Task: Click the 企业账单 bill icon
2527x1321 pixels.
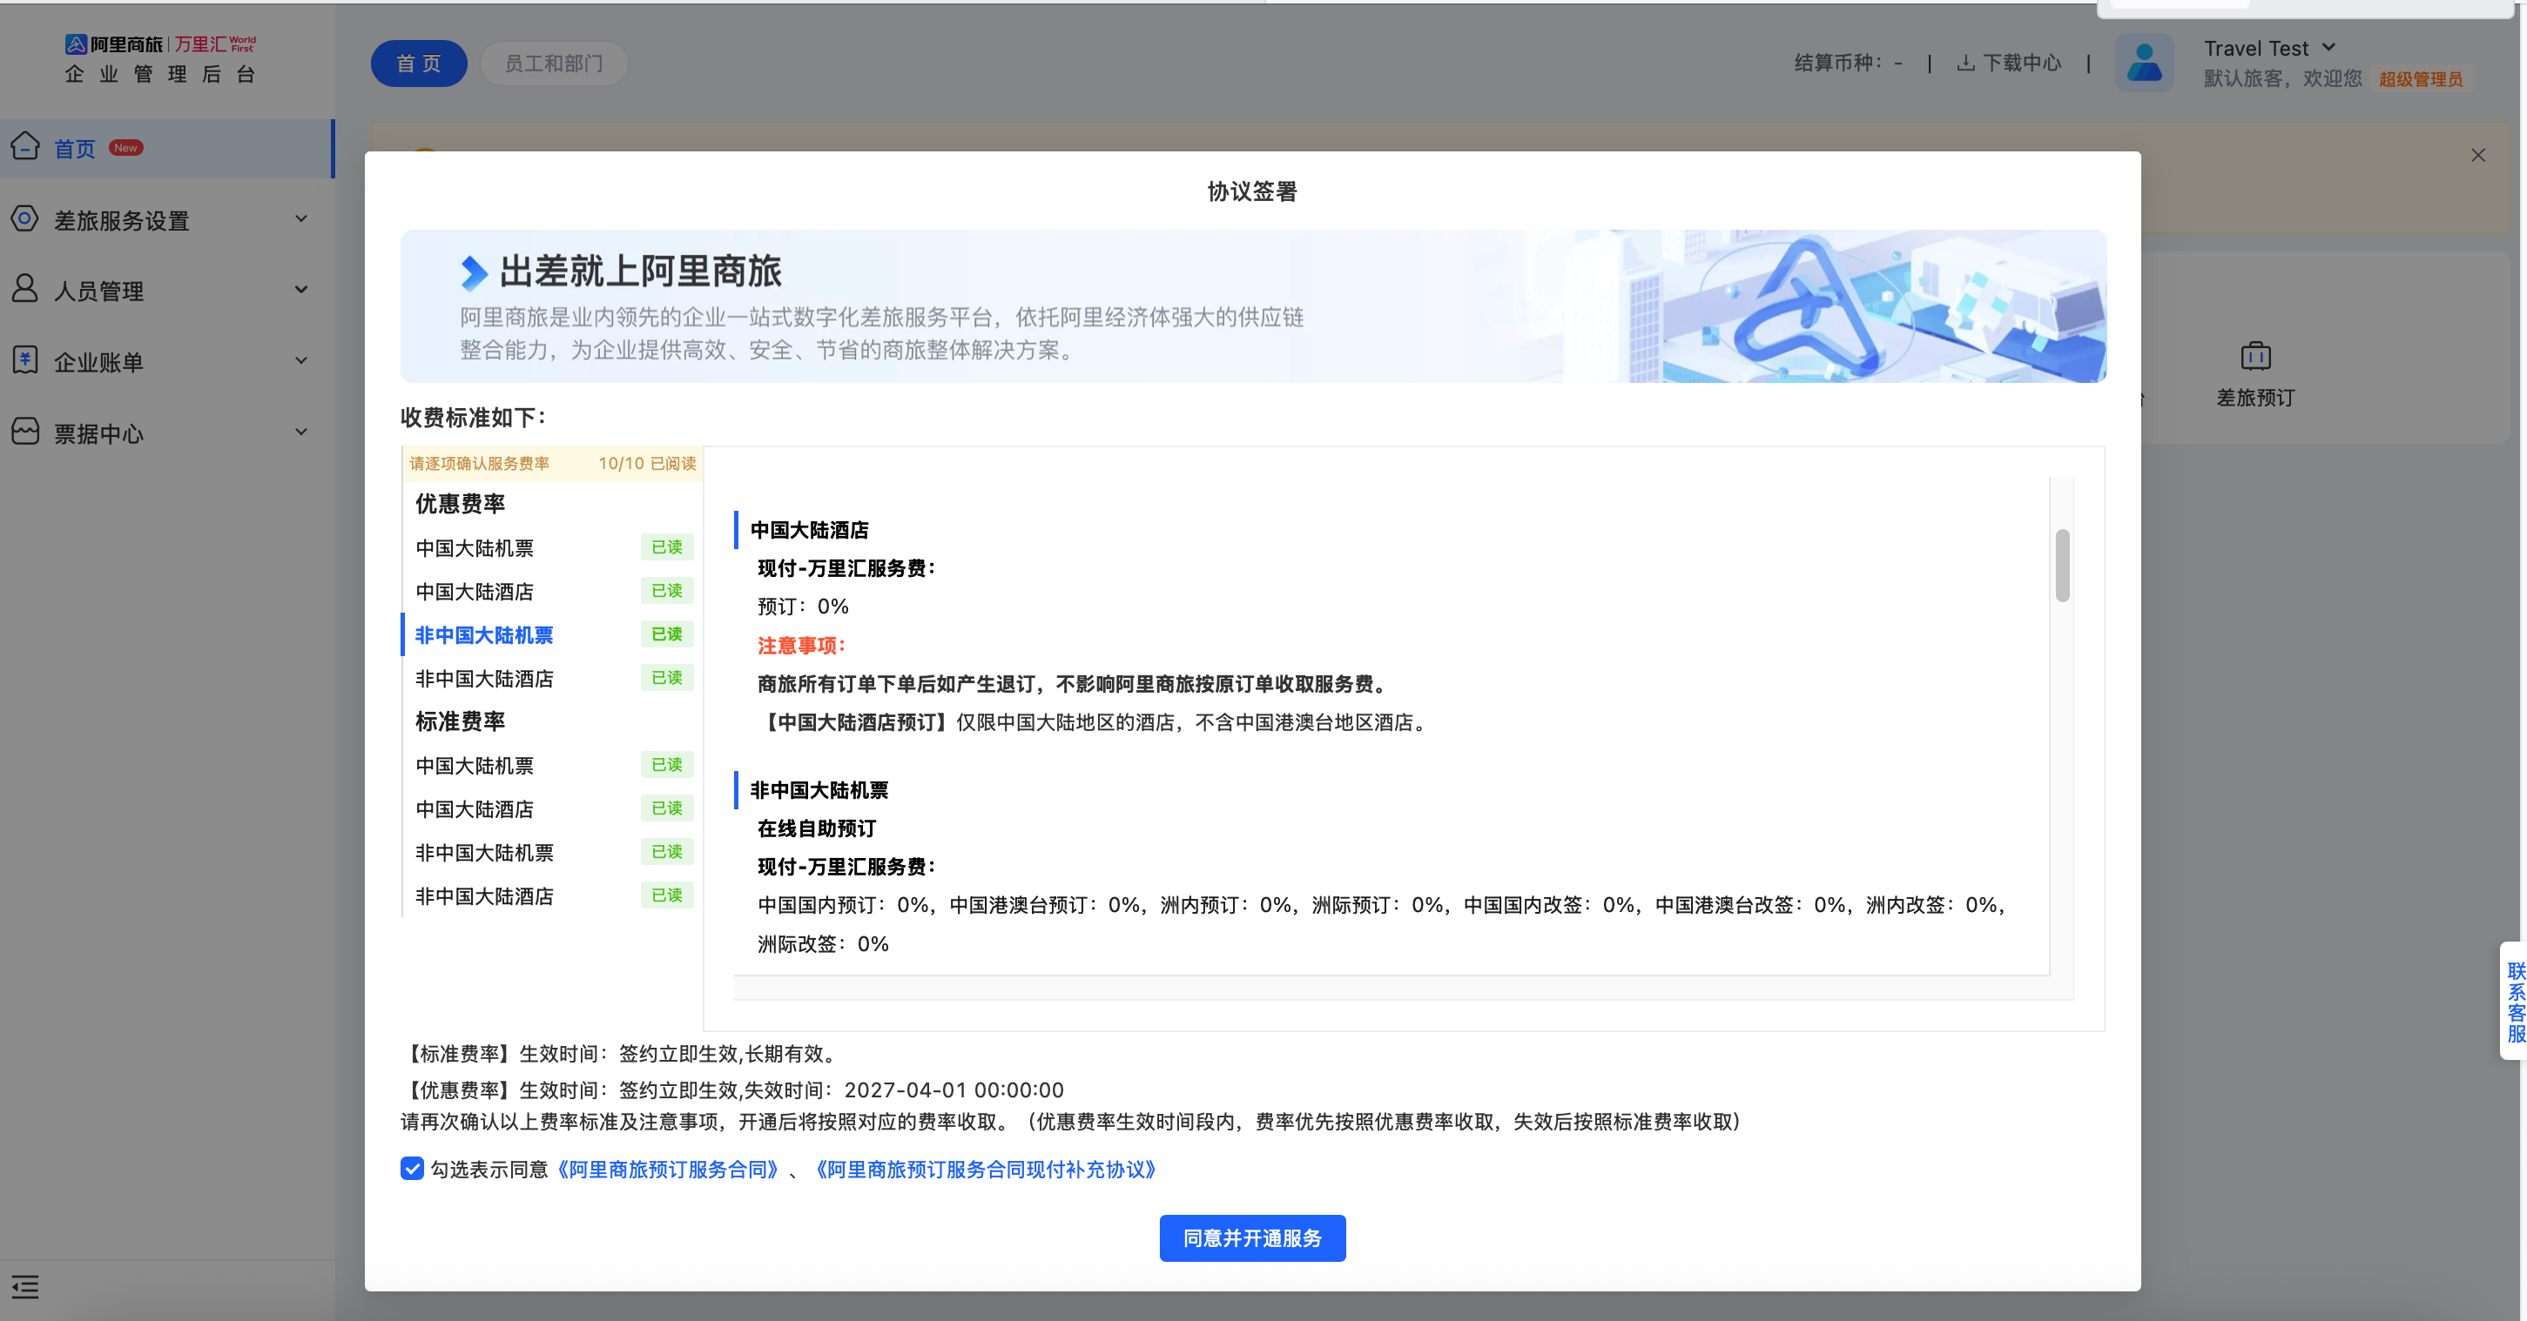Action: pyautogui.click(x=25, y=360)
